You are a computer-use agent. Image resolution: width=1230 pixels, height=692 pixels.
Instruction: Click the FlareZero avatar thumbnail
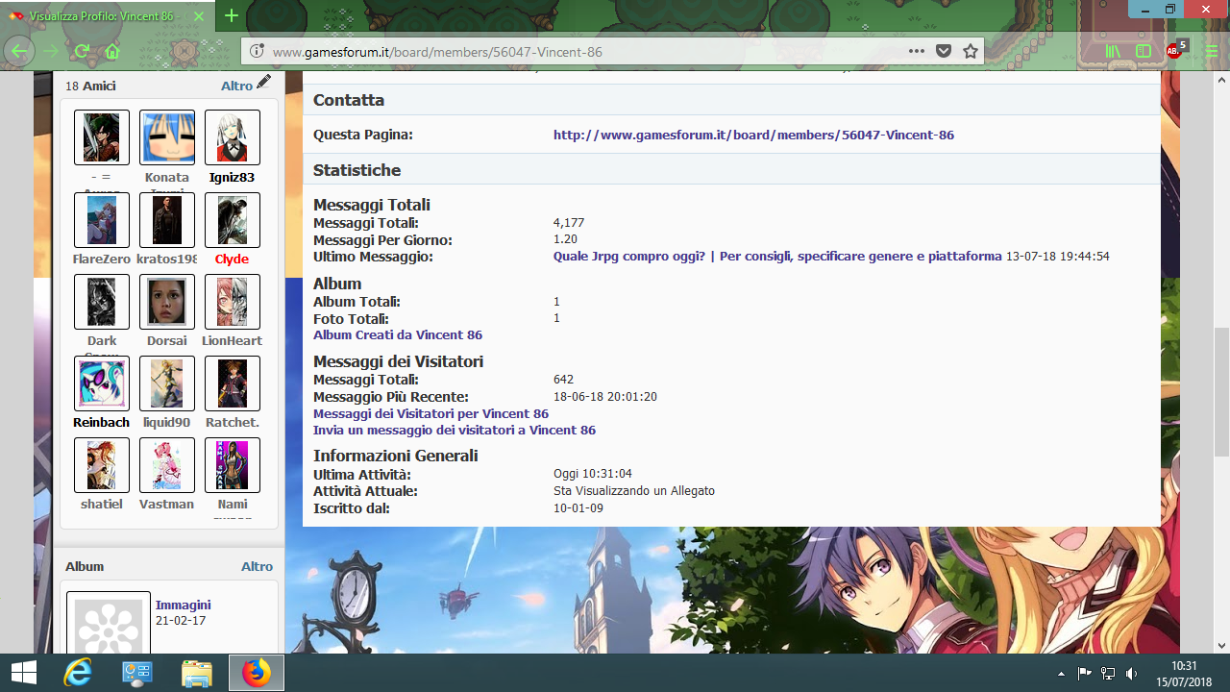[x=102, y=220]
